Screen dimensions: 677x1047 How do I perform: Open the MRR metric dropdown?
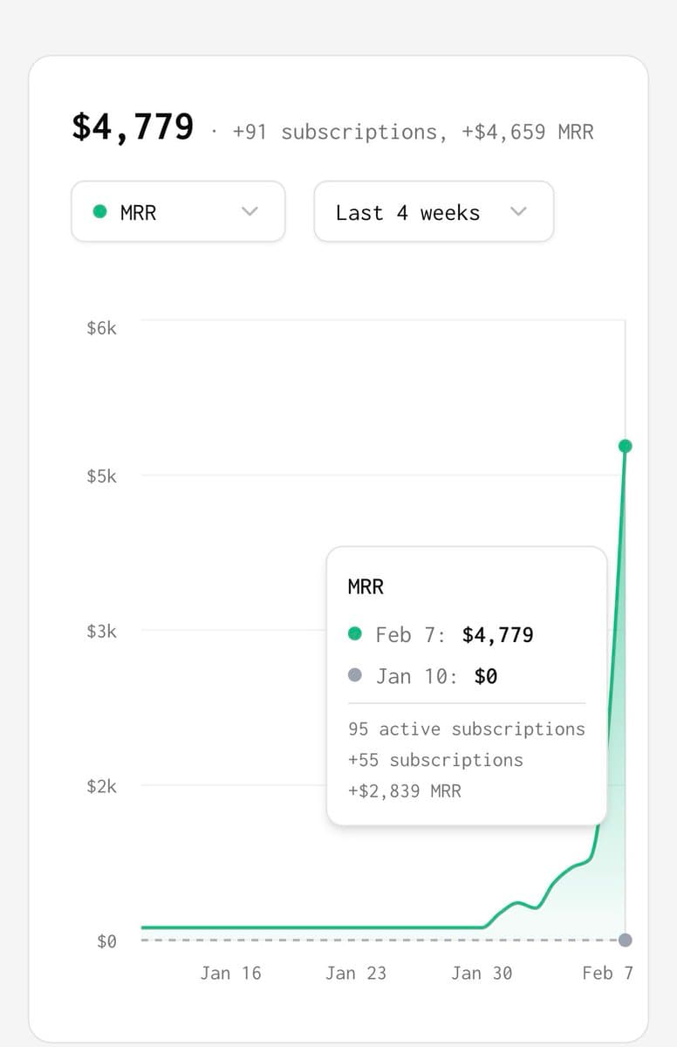tap(178, 211)
